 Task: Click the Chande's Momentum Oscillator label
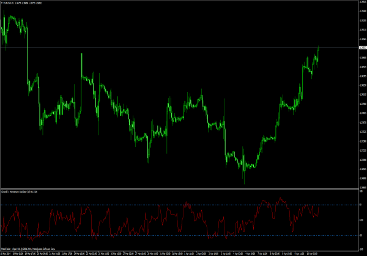(x=19, y=191)
